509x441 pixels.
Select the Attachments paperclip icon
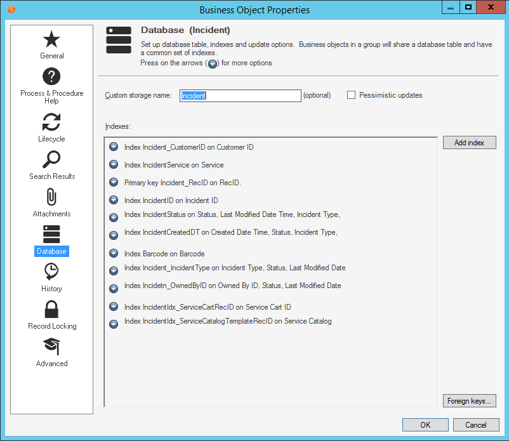point(51,197)
